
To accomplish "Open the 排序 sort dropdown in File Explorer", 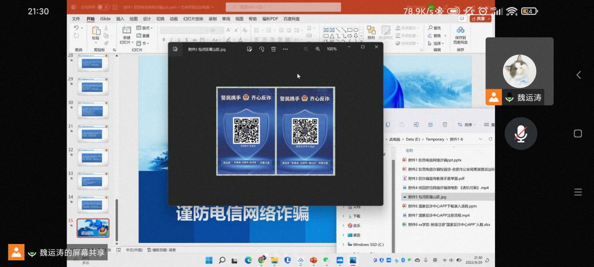I will [467, 125].
